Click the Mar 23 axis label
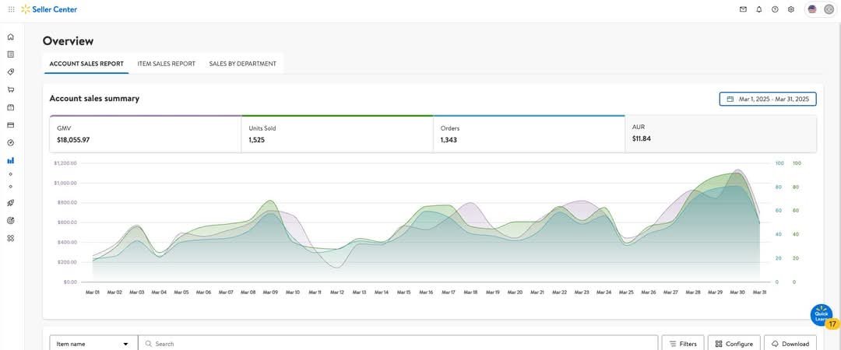 [582, 292]
